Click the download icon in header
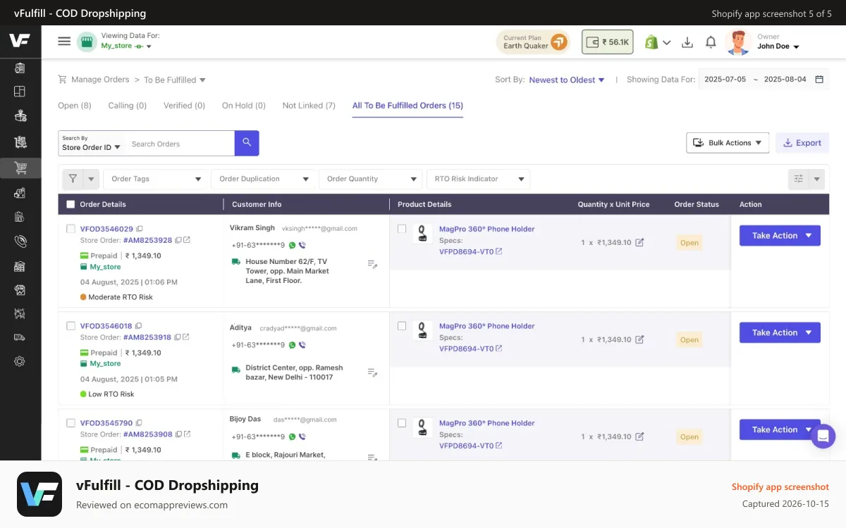This screenshot has height=528, width=846. (687, 42)
